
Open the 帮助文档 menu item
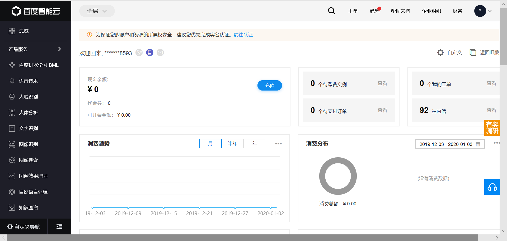coord(400,11)
